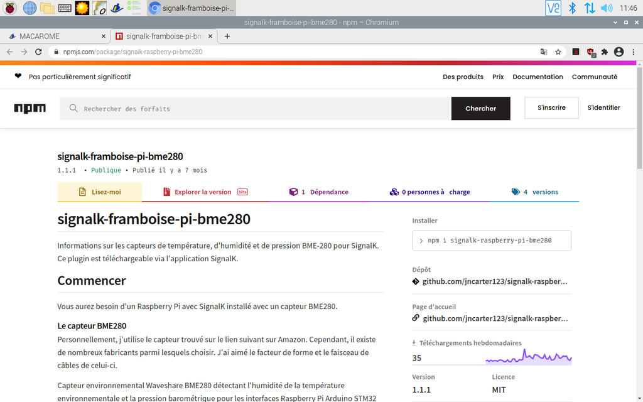The width and height of the screenshot is (643, 402).
Task: Open the Documentation link
Action: pos(538,77)
